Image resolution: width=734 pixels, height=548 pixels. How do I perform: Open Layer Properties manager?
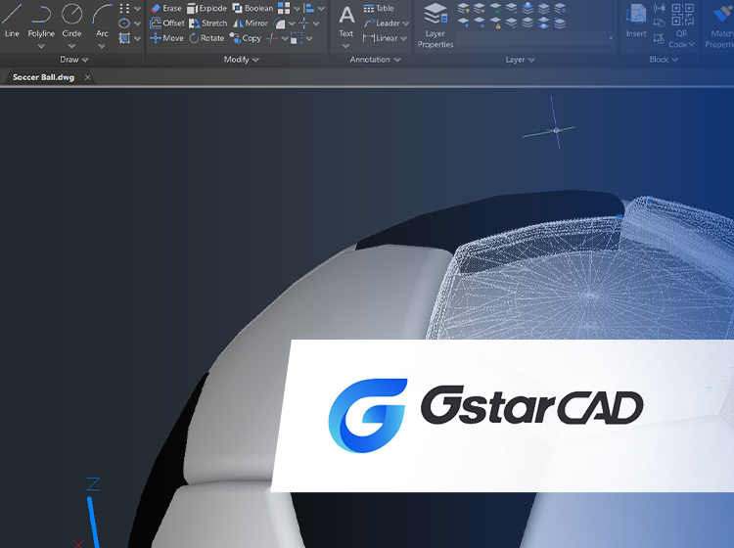(x=436, y=23)
